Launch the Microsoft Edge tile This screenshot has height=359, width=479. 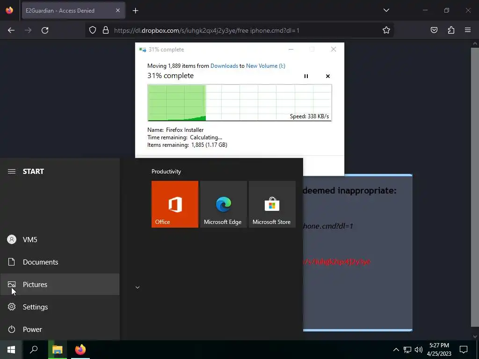(223, 204)
